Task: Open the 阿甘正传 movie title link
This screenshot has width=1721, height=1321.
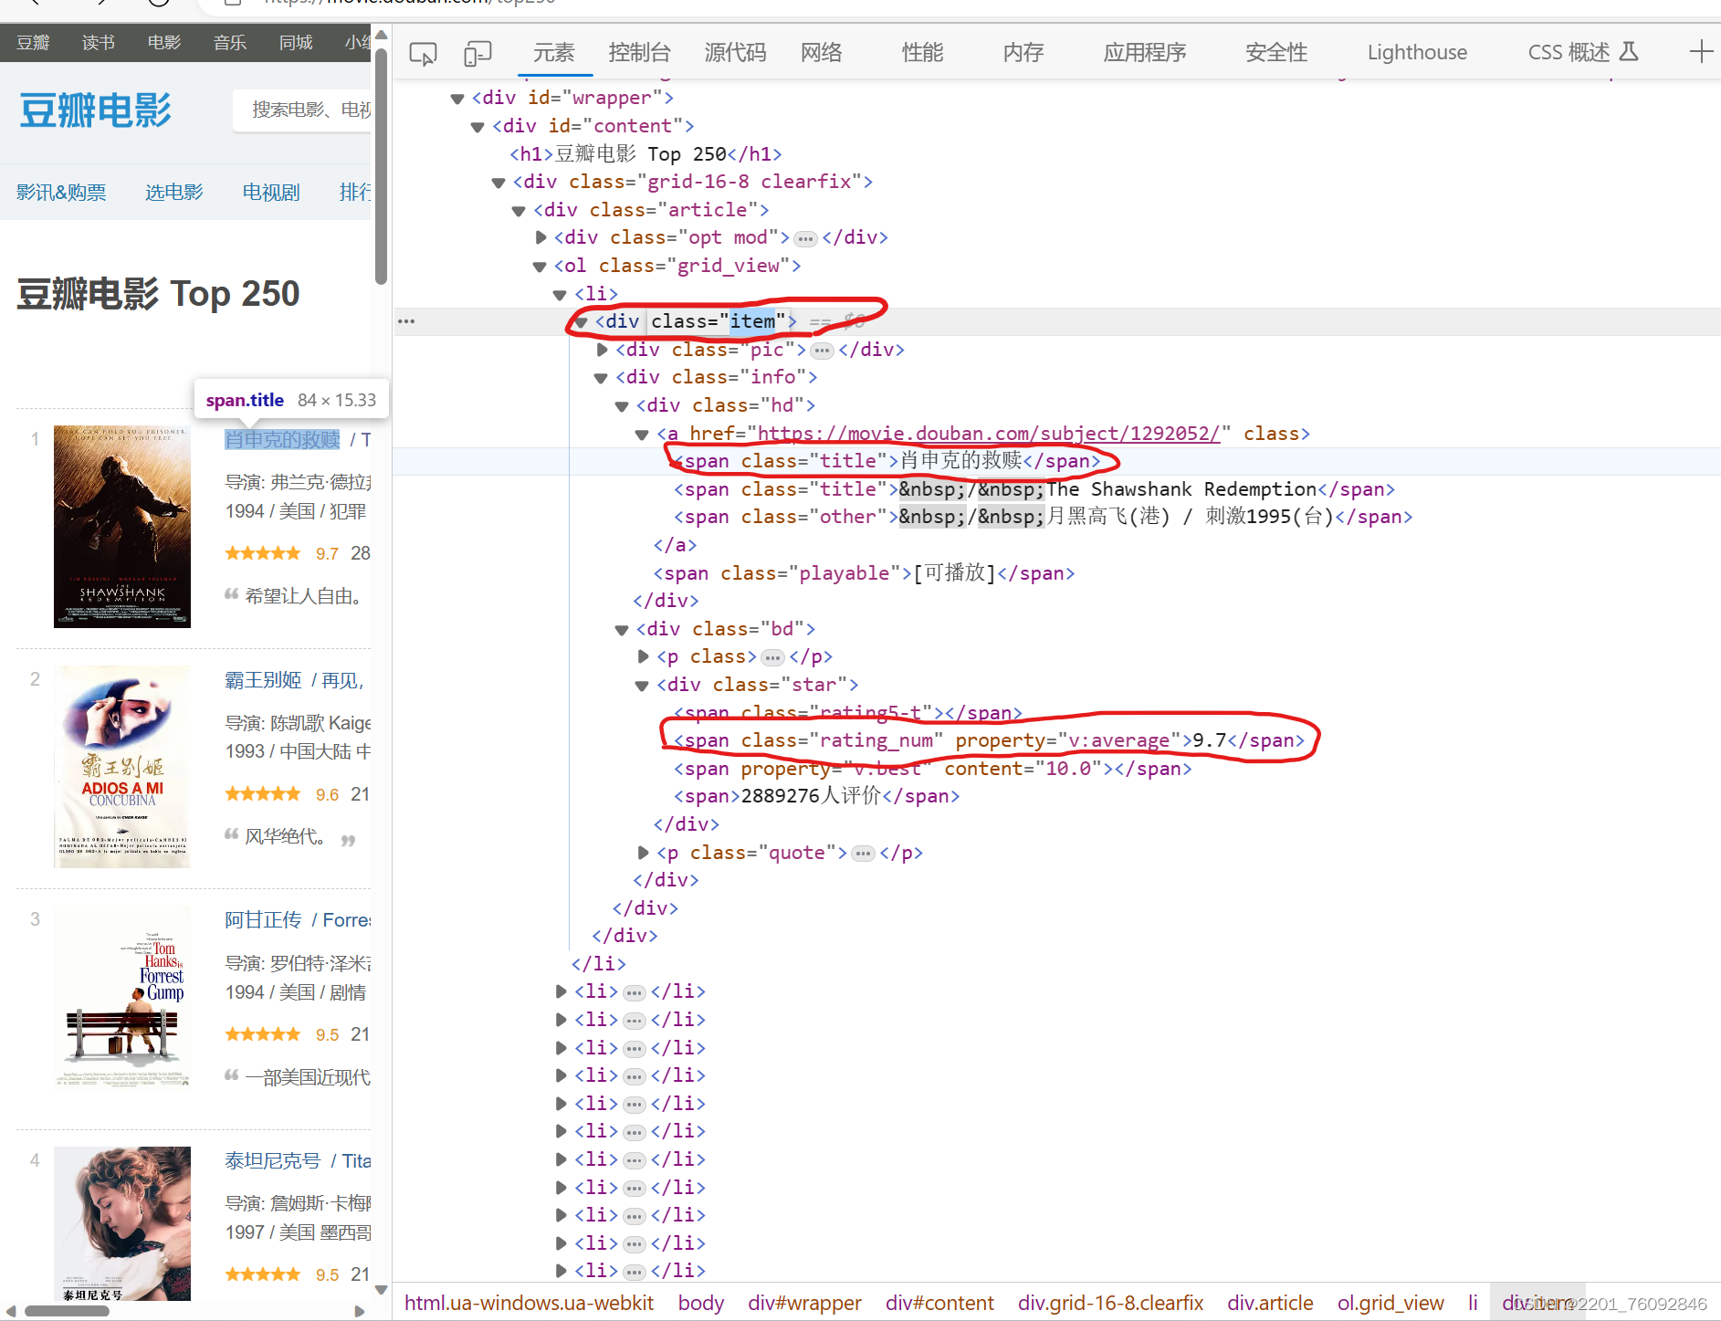Action: tap(263, 920)
